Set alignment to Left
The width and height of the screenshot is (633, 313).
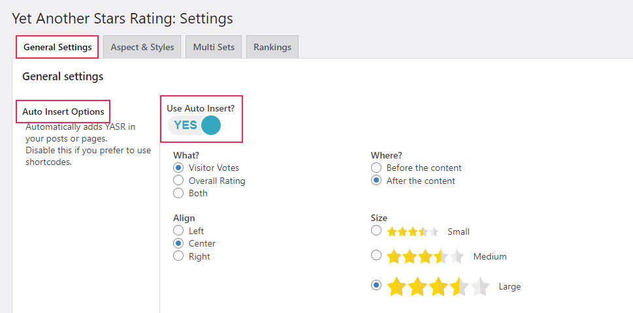click(x=178, y=231)
